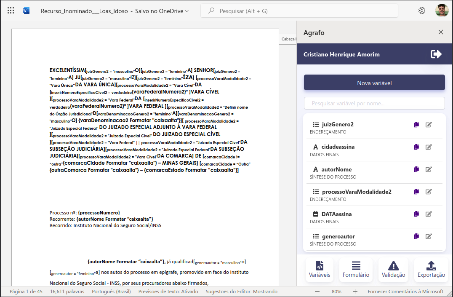The width and height of the screenshot is (453, 297).
Task: Click the document title Recurso_Inominado___Loas_Idoso
Action: 84,11
